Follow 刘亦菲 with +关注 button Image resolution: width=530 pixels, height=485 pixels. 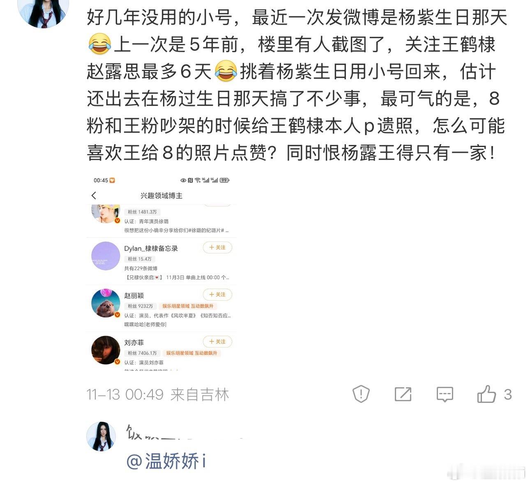click(x=217, y=342)
